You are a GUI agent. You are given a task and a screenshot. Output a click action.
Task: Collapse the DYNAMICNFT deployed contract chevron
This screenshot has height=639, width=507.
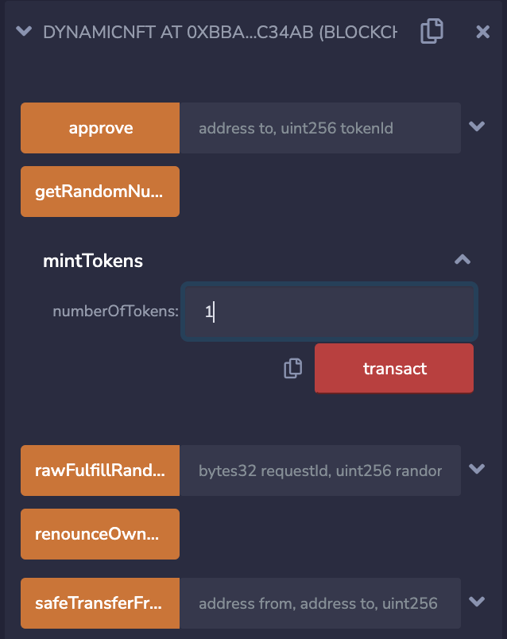point(24,32)
